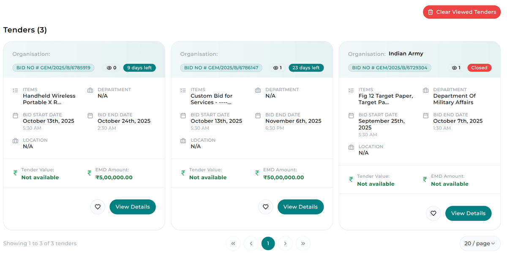Screen dimensions: 507x253
Task: View Details of Custom Bid for Services
Action: 300,207
